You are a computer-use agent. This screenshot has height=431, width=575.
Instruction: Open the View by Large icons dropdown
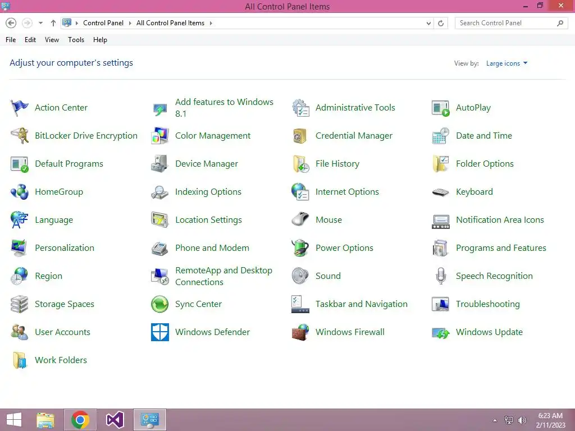point(506,63)
